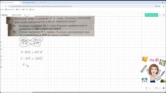
Task: Click the green Share button
Action: coord(151,15)
